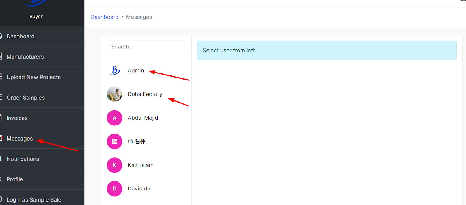Go to Manufacturers in the sidebar
This screenshot has width=466, height=205.
(x=25, y=57)
